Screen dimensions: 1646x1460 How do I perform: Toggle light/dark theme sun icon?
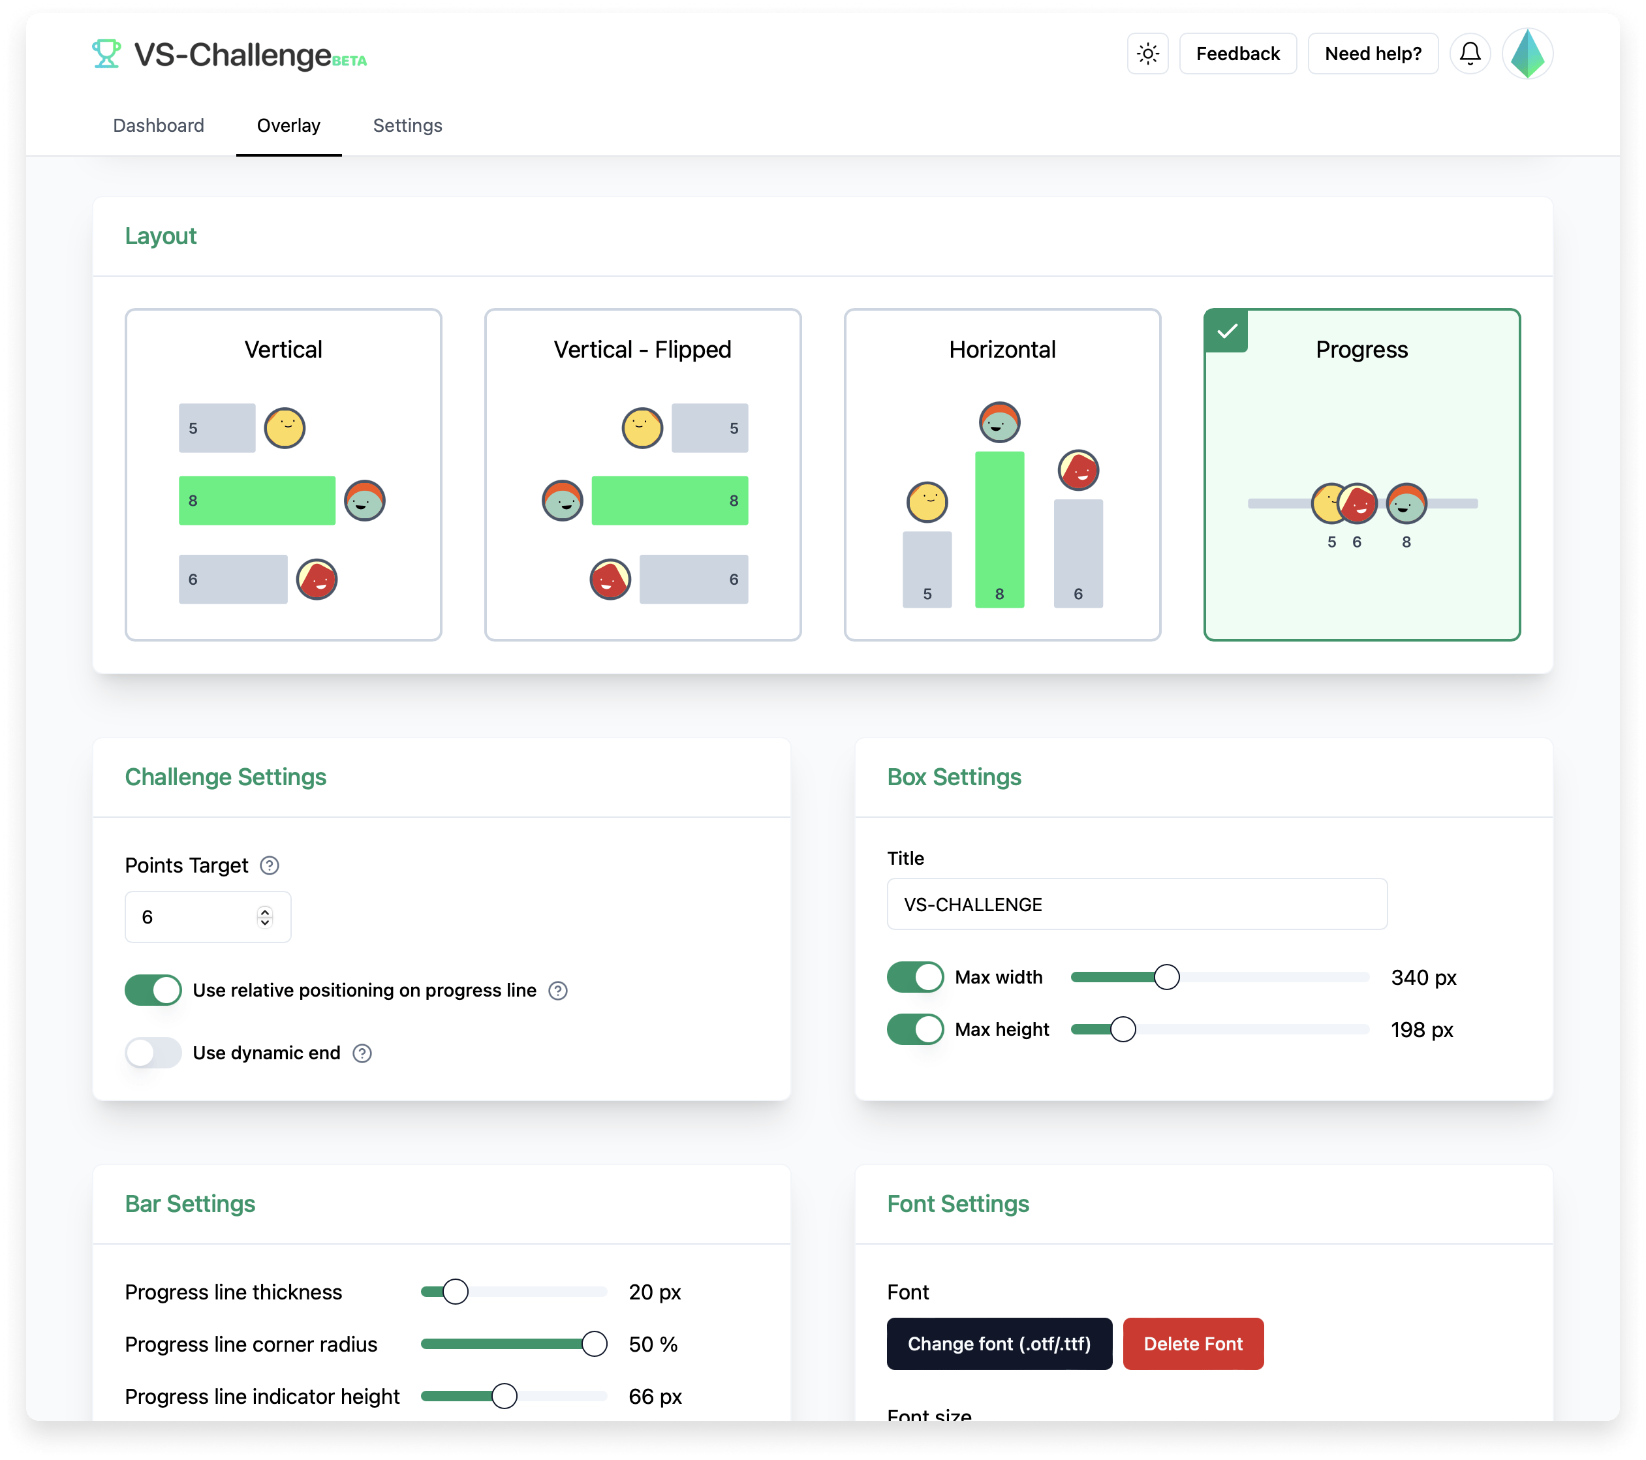[x=1147, y=54]
